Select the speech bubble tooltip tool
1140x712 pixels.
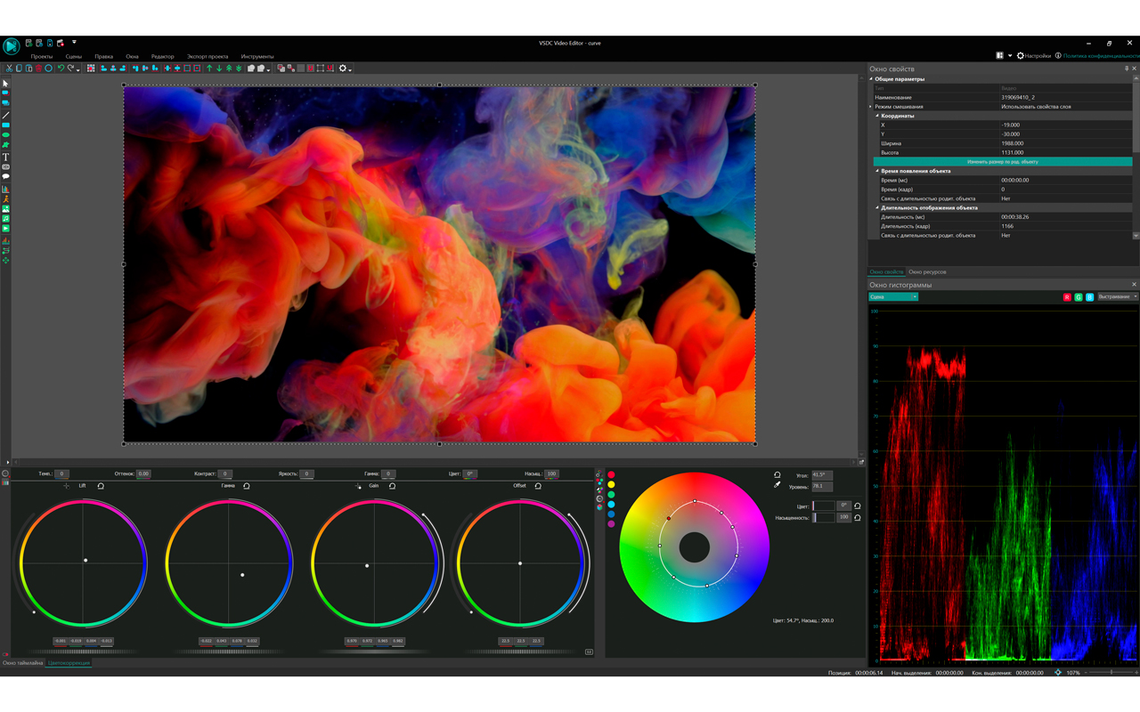(5, 176)
